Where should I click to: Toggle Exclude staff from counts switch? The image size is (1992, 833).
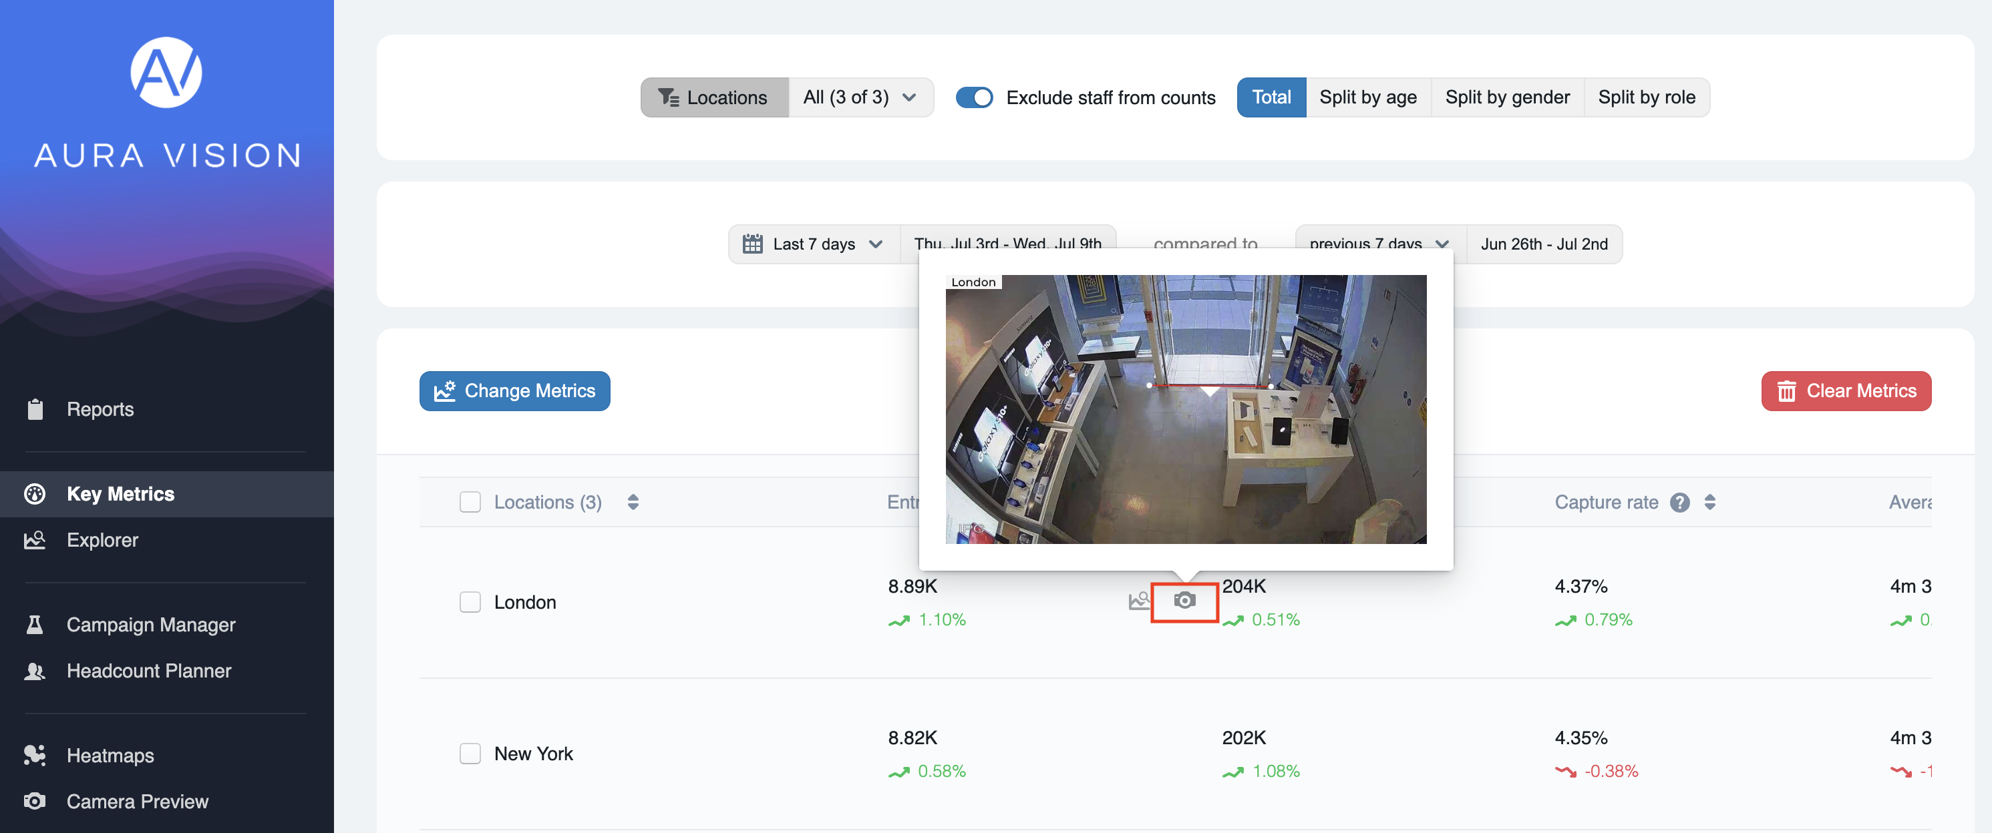pyautogui.click(x=973, y=97)
